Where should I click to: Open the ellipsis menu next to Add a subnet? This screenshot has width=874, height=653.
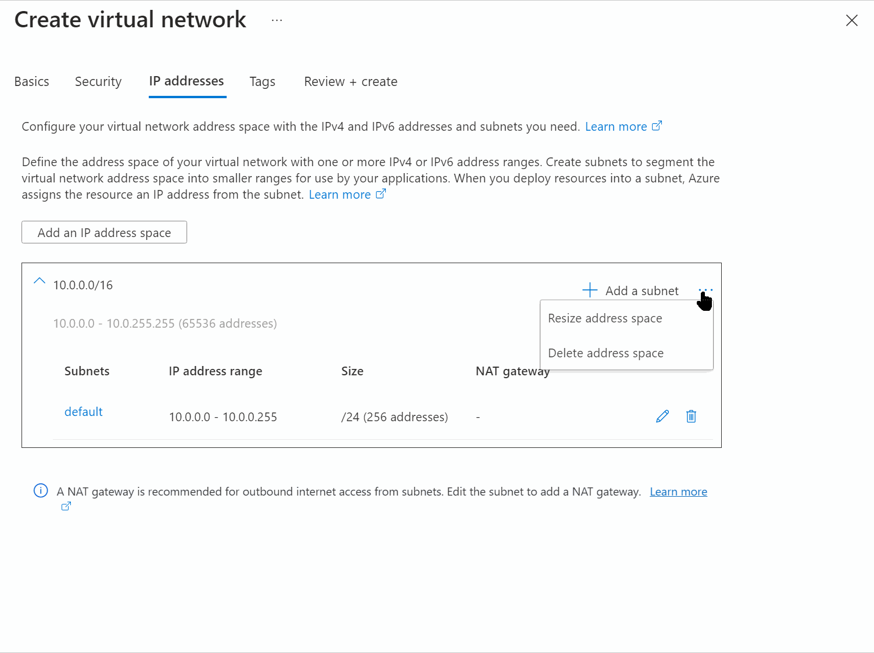tap(705, 290)
